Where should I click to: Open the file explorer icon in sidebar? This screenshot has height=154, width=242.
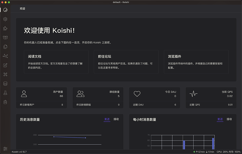click(5, 47)
